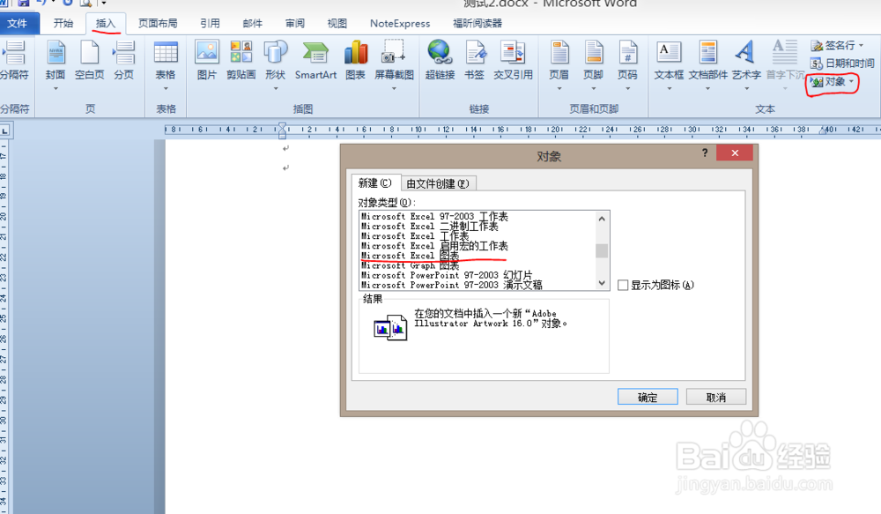Expand the shapes (形状) dropdown arrow
The width and height of the screenshot is (881, 514).
(x=275, y=88)
